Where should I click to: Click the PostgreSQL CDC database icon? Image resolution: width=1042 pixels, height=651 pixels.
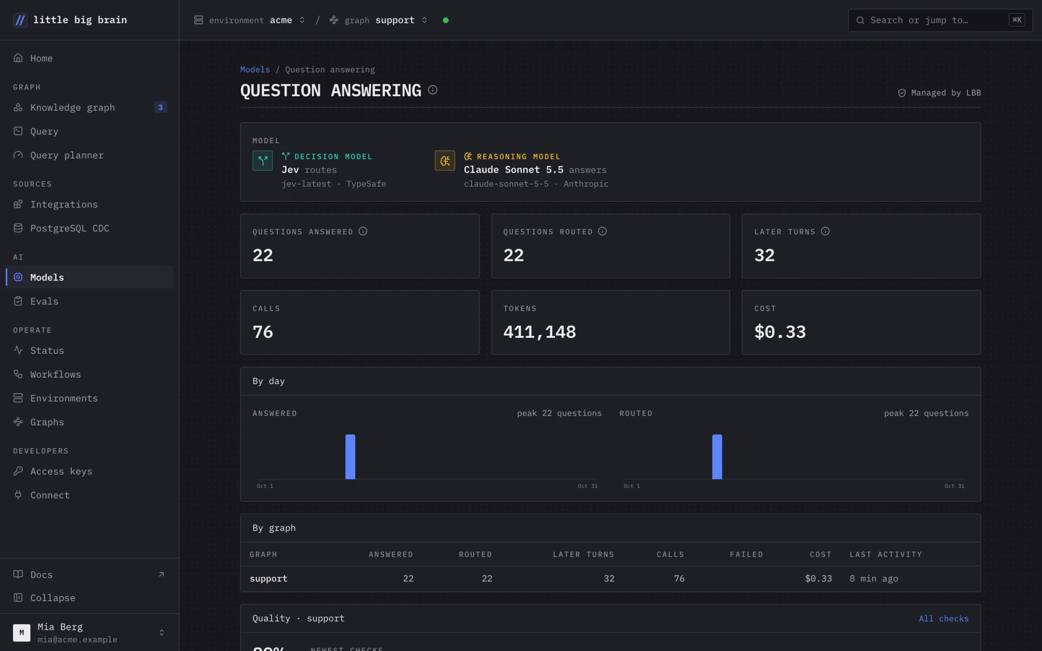click(x=18, y=228)
